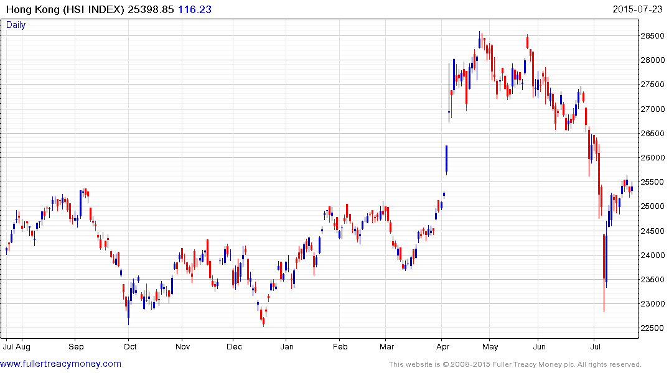Click the 27000 price axis label
669x373 pixels.
[x=652, y=109]
